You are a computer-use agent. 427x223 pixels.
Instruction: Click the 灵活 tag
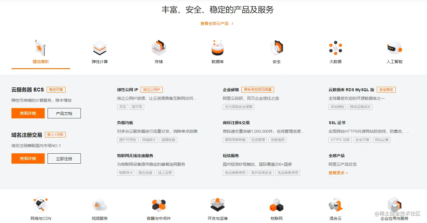click(x=122, y=107)
